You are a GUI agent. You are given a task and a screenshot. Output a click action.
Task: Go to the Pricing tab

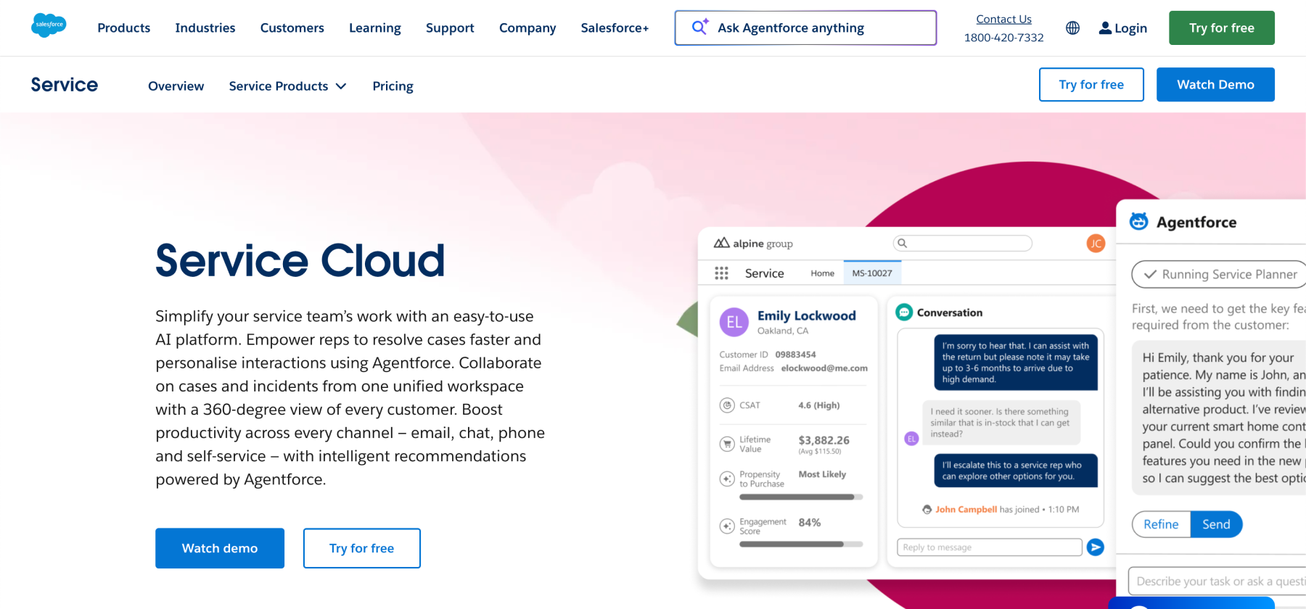[x=393, y=86]
